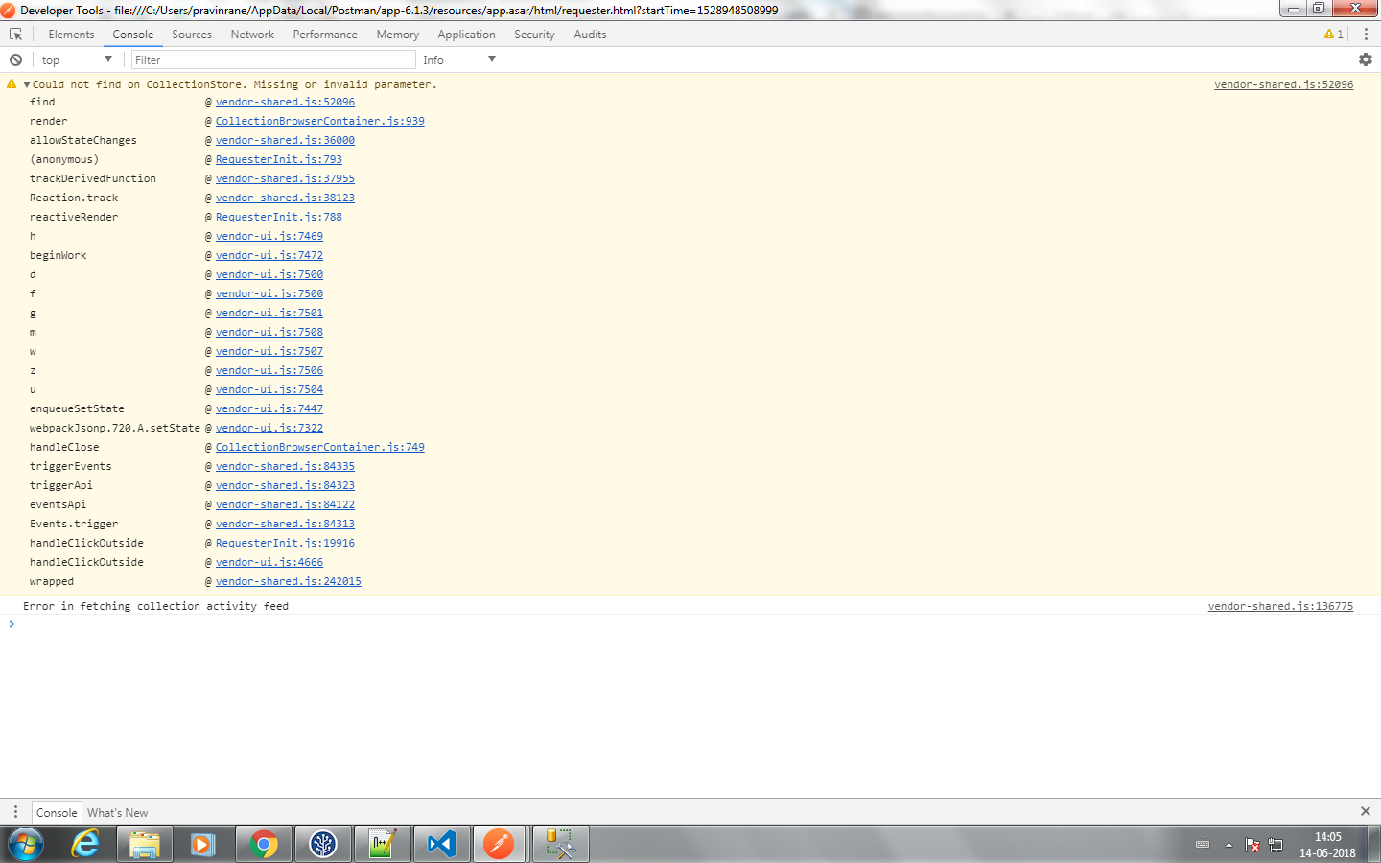
Task: Close the DevTools drawer
Action: (1366, 812)
